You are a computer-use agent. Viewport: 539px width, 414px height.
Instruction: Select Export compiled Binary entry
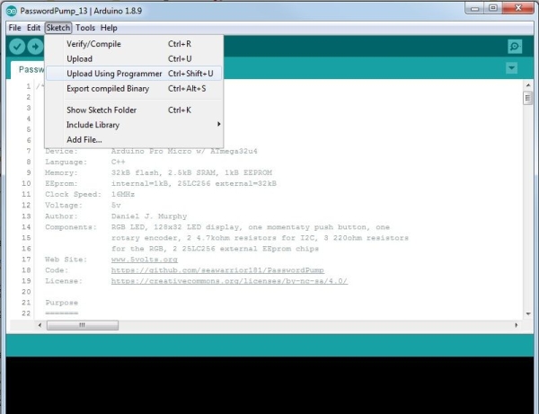pyautogui.click(x=134, y=89)
